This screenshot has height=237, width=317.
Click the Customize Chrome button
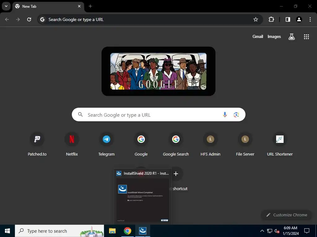287,215
